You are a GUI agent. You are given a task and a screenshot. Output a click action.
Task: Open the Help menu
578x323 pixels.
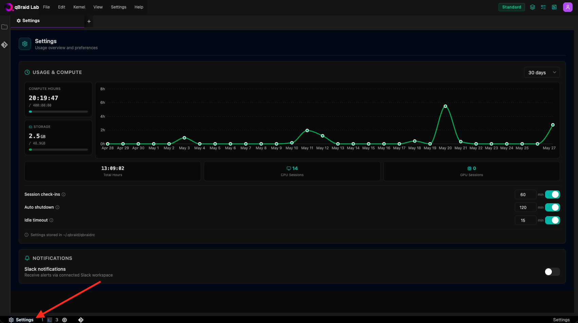click(139, 7)
